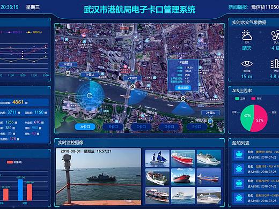Click the 实时水文气象数据 panel title
Viewport: 279px width, 209px height.
click(249, 23)
